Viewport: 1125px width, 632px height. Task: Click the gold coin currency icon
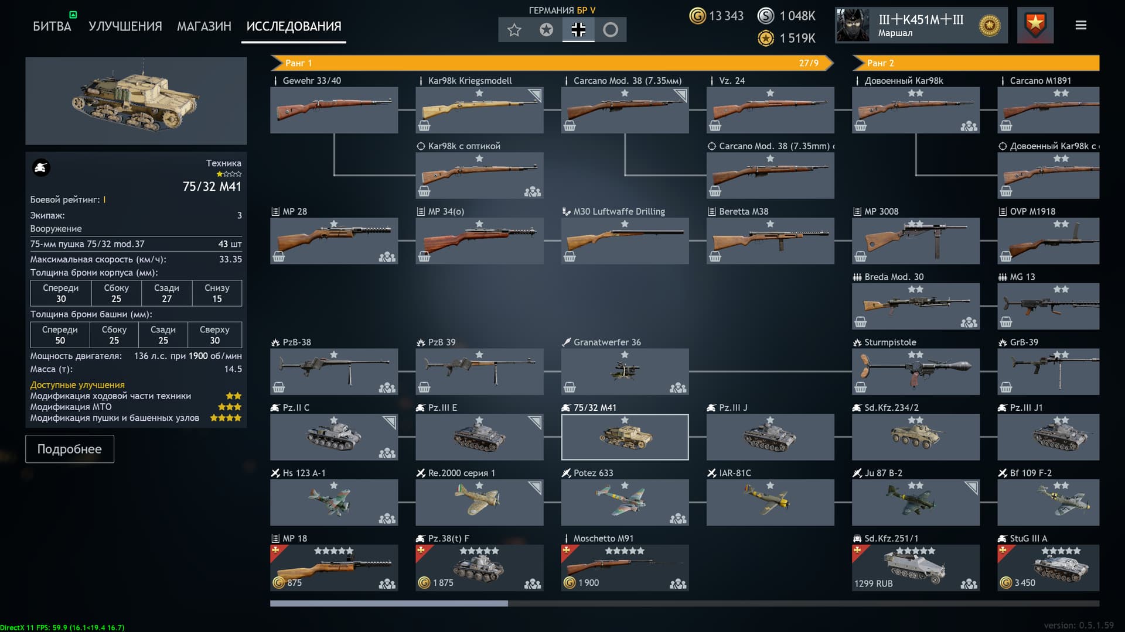697,16
